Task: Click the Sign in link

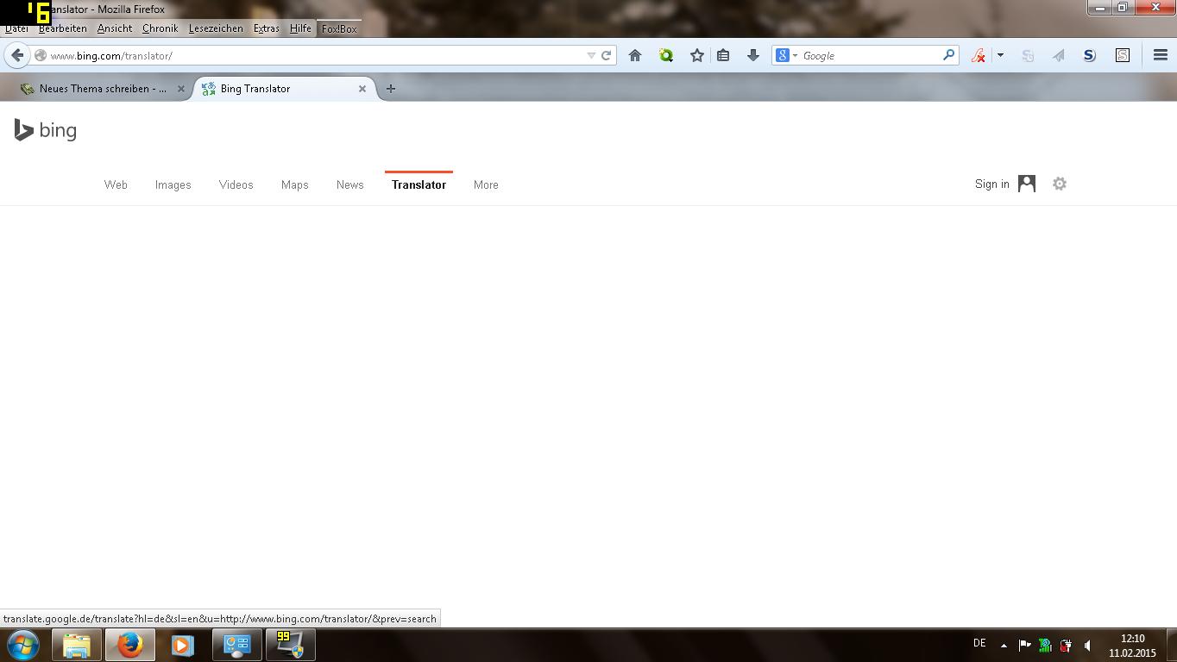Action: click(x=991, y=184)
